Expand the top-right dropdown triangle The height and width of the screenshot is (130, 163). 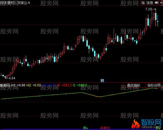161,3
